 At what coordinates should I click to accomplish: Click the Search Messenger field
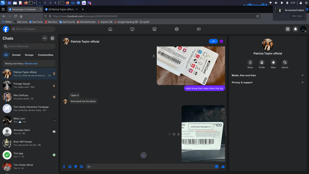(x=29, y=46)
